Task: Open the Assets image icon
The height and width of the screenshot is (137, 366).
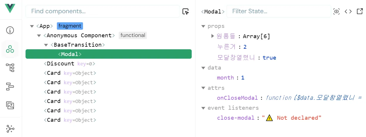Action: [x=10, y=105]
